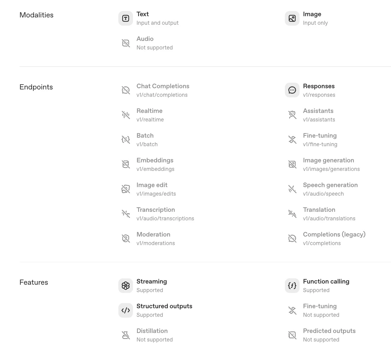Select the Moderation endpoint label
Screen dimensions: 391x354
click(153, 234)
